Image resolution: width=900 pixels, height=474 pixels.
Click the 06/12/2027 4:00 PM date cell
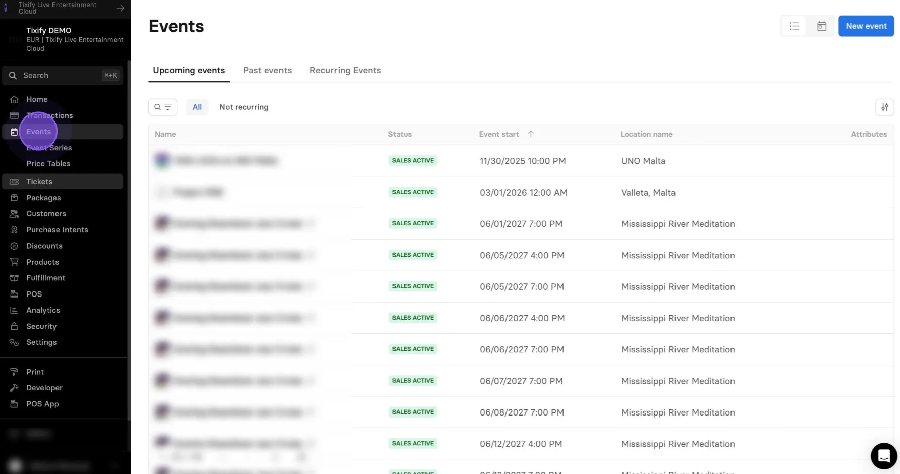click(521, 444)
